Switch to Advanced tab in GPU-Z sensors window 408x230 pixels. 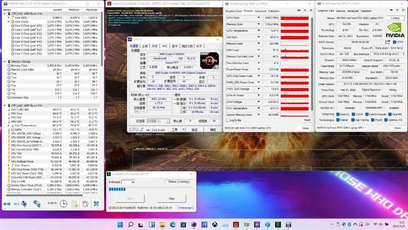[260, 11]
